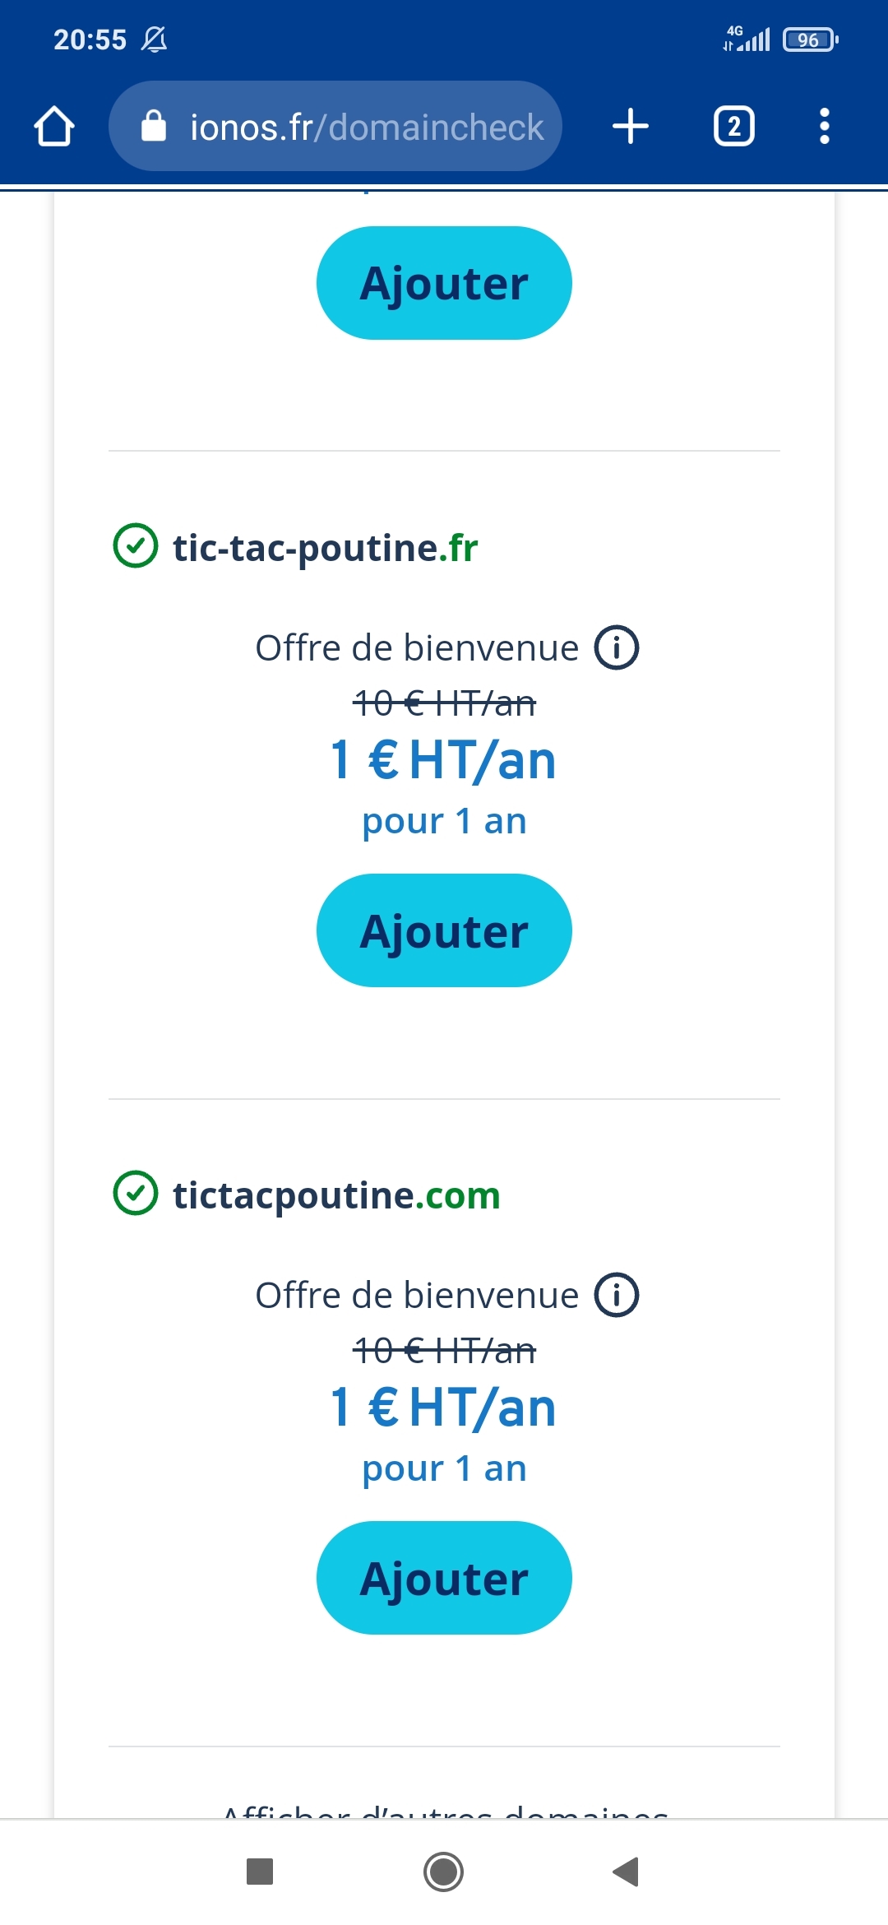The width and height of the screenshot is (888, 1925).
Task: Add tic-tac-poutine.fr with Ajouter button
Action: point(444,930)
